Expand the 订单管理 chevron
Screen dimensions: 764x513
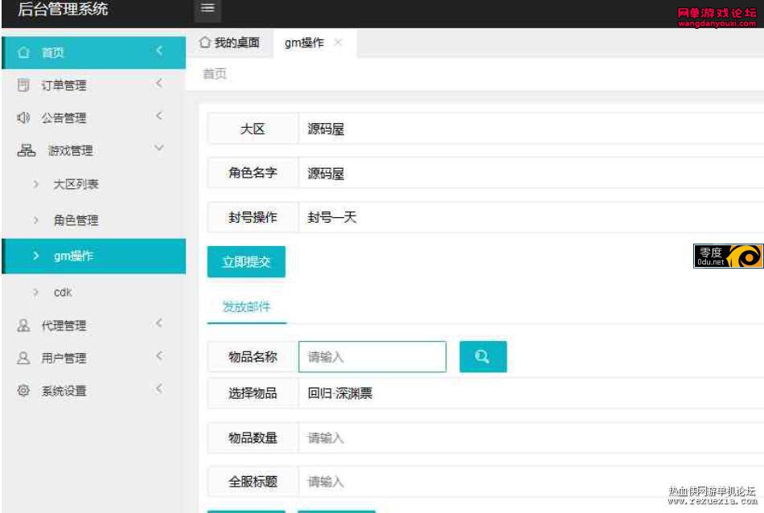pos(159,84)
